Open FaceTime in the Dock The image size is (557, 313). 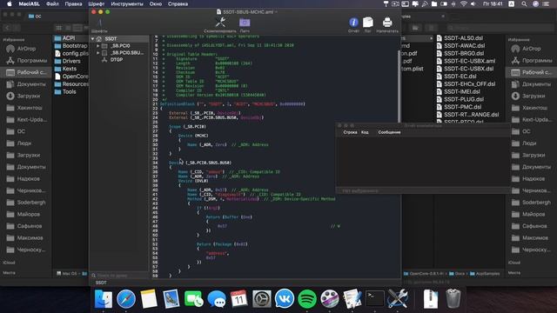tap(194, 299)
